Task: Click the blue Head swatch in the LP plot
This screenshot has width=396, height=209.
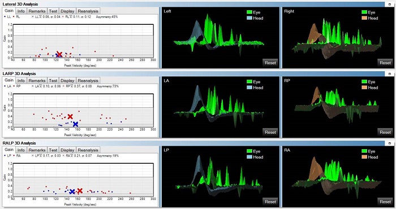Action: tap(249, 157)
